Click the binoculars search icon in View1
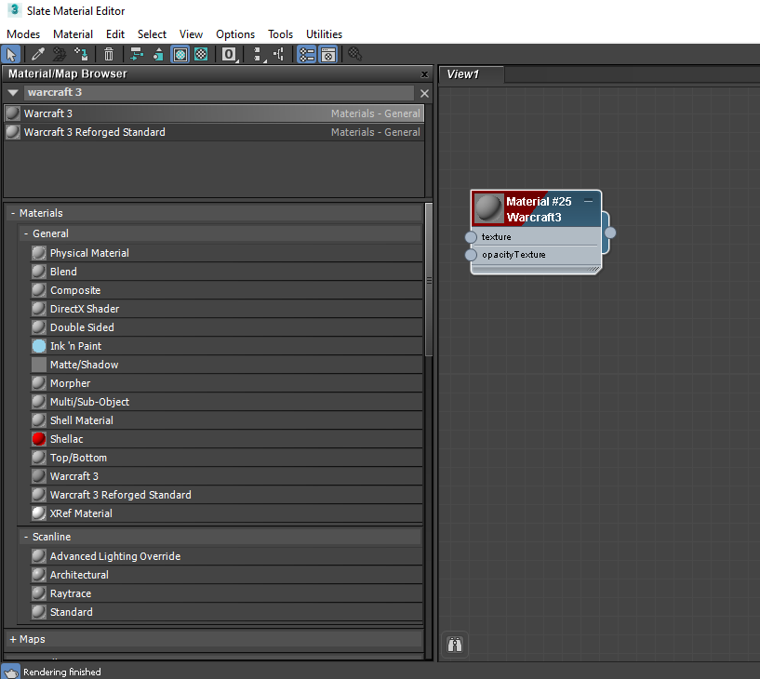The image size is (760, 679). click(x=455, y=645)
